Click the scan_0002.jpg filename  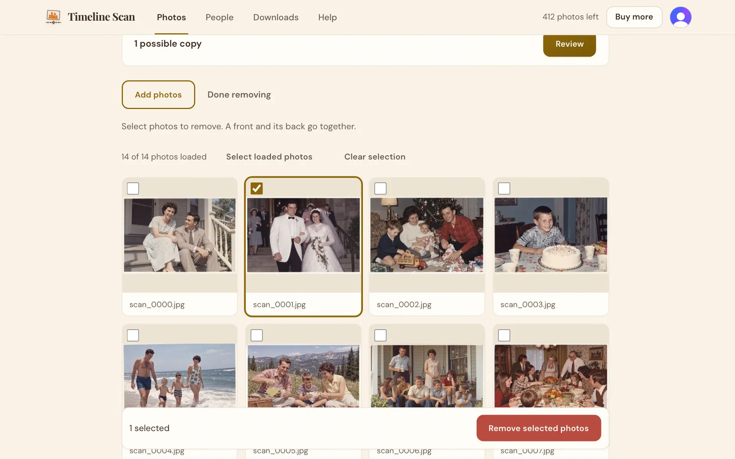[404, 304]
